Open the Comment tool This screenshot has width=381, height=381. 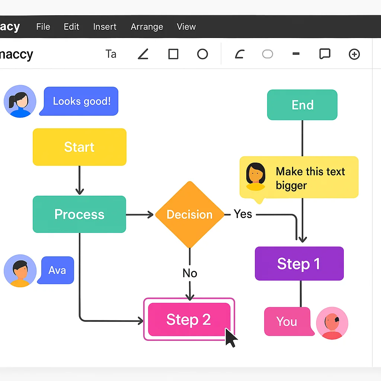[325, 54]
